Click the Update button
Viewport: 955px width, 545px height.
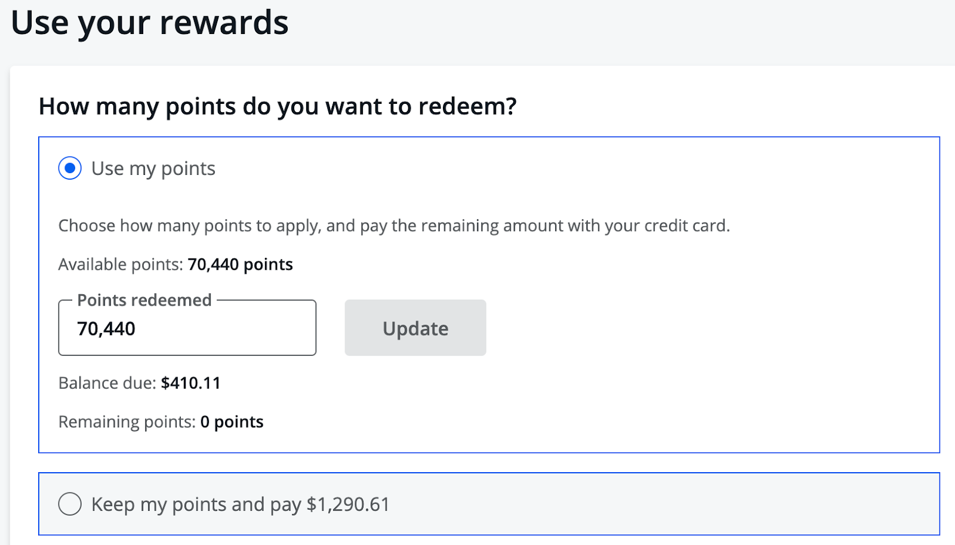415,328
